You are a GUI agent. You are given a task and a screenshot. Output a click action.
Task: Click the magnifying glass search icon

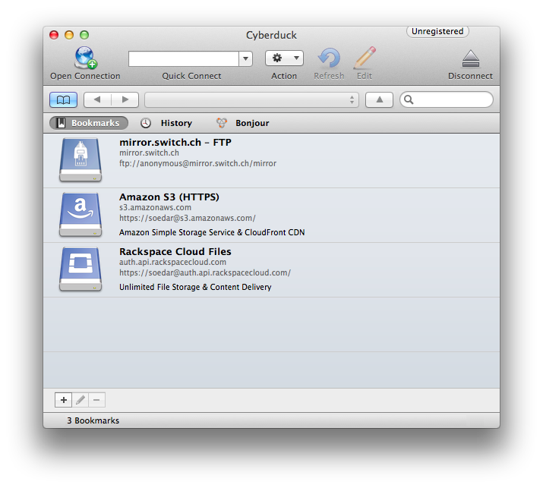click(x=409, y=99)
